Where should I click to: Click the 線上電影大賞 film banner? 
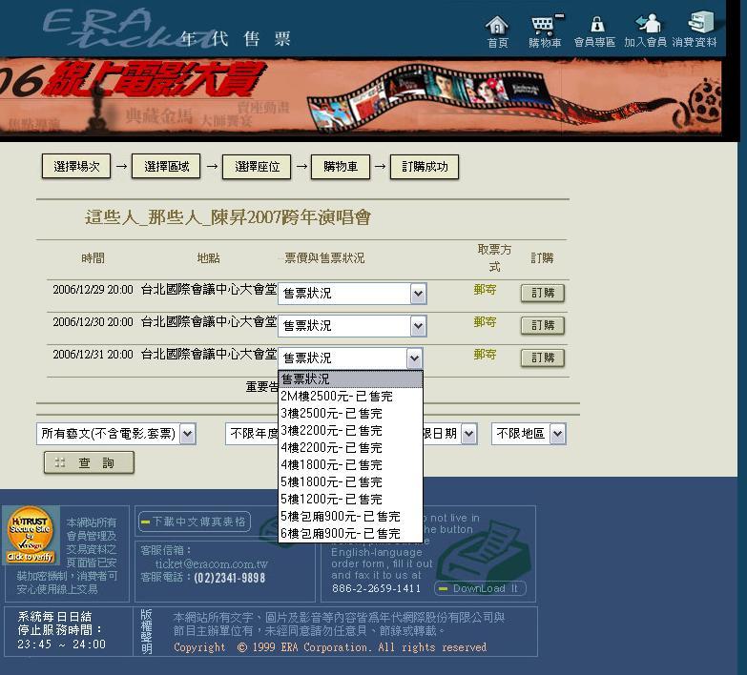361,97
